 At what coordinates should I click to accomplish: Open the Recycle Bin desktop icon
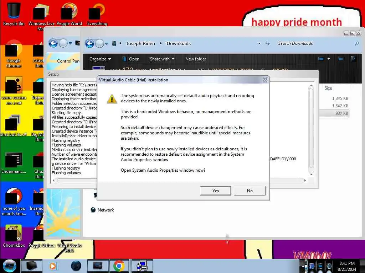point(14,13)
